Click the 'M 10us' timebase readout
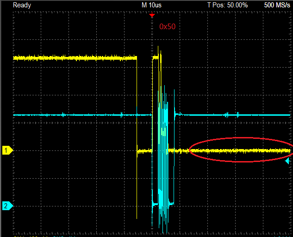The image size is (293, 237). [151, 5]
